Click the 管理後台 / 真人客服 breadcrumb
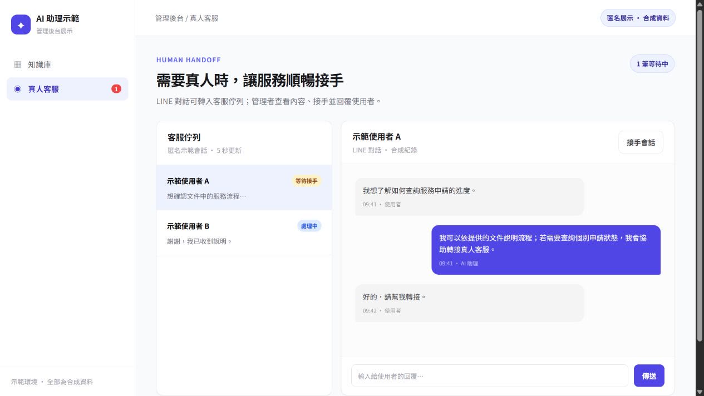704x396 pixels. 187,18
